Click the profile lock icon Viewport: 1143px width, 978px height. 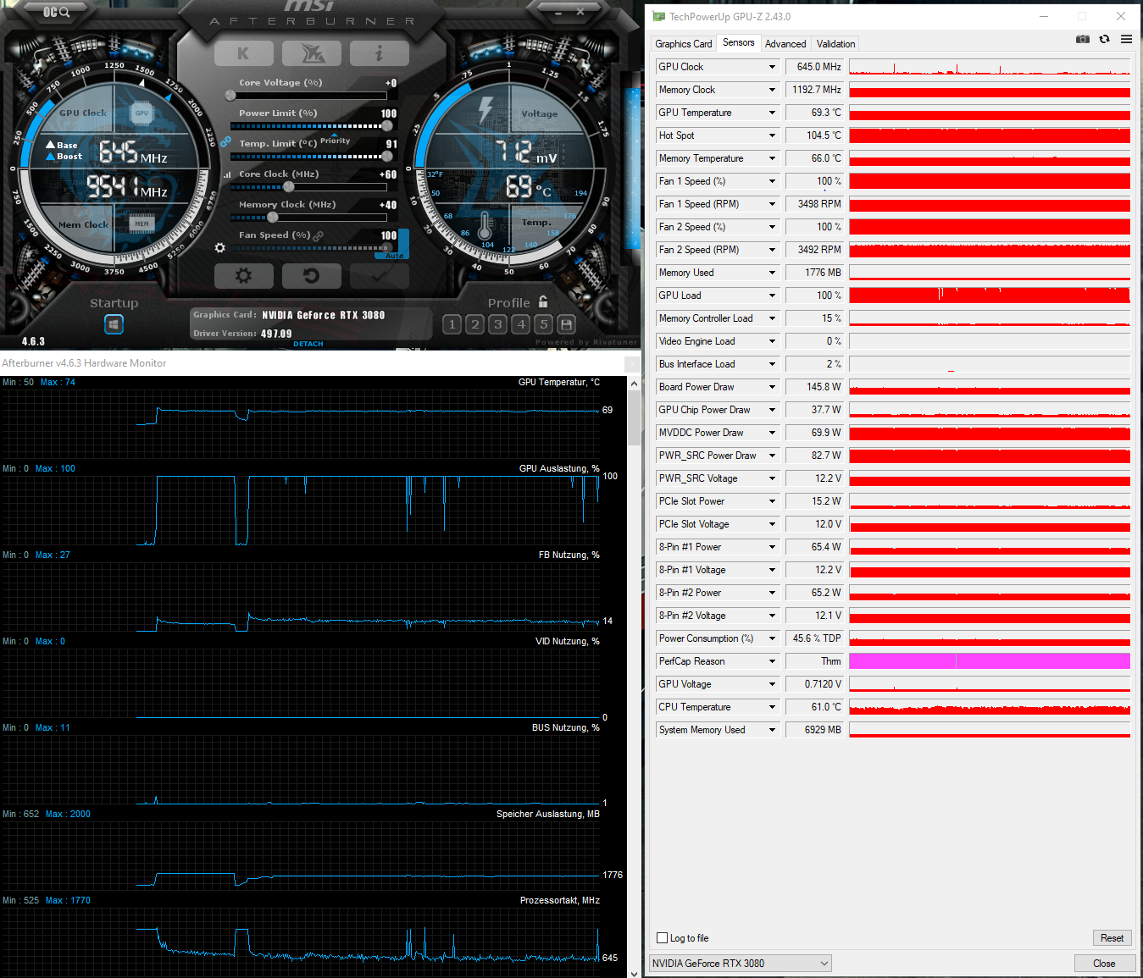(x=543, y=301)
